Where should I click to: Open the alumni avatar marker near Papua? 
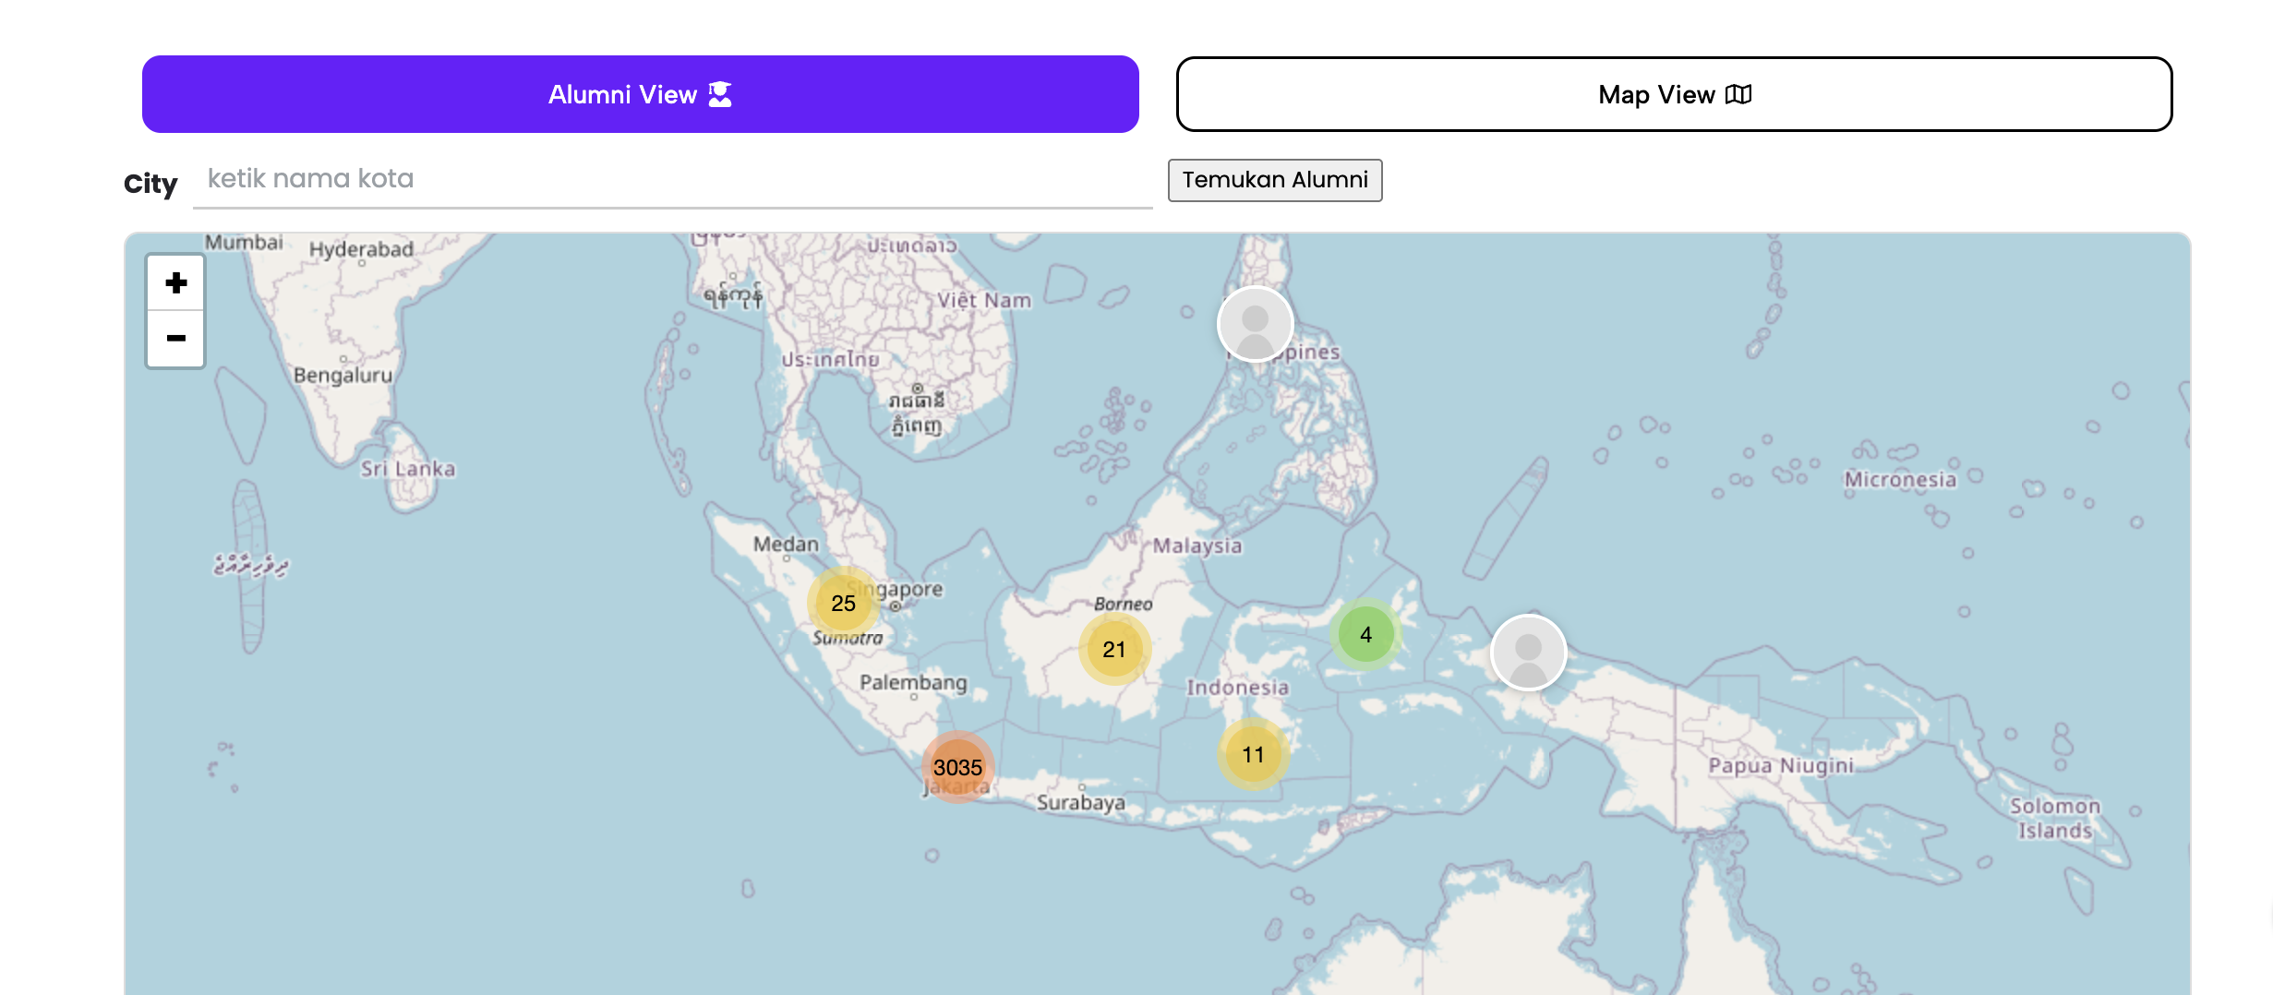click(1528, 653)
